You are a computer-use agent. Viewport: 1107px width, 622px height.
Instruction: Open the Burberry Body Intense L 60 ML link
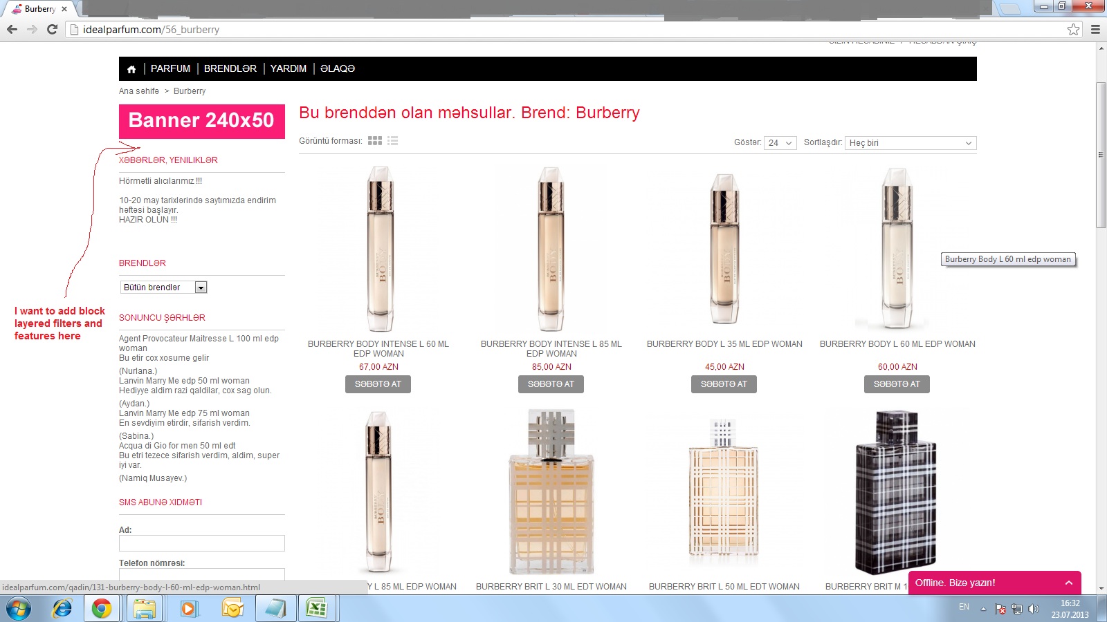pos(378,349)
